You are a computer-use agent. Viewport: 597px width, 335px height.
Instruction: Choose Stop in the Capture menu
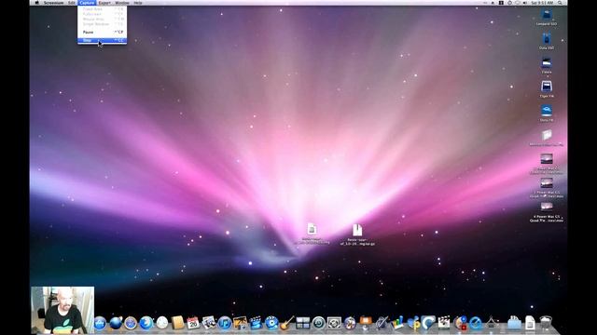tap(102, 40)
